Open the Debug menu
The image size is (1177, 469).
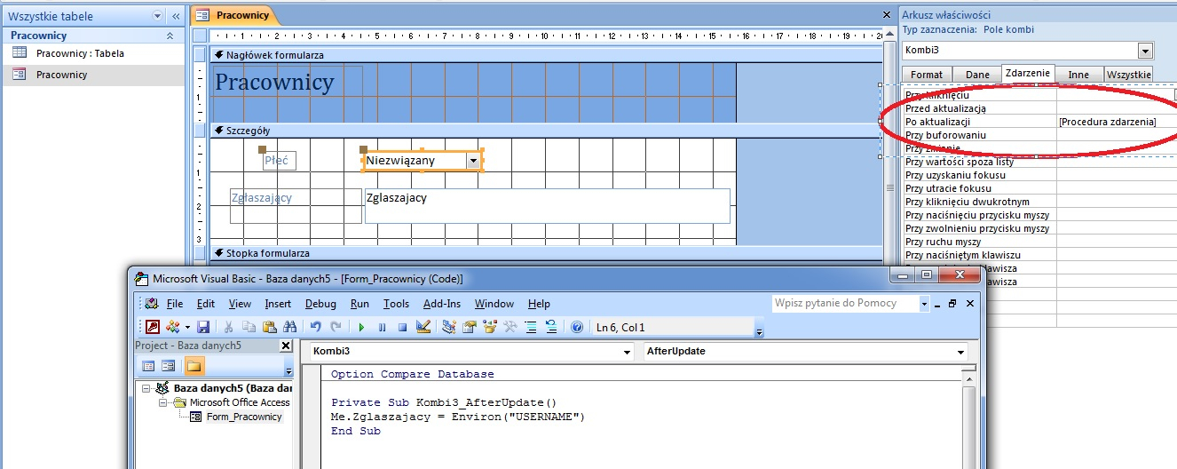pos(320,304)
